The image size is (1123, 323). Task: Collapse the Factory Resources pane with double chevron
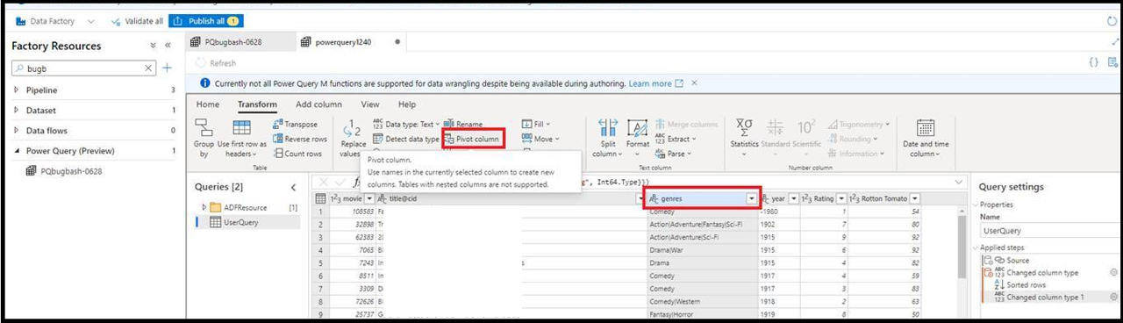coord(168,46)
